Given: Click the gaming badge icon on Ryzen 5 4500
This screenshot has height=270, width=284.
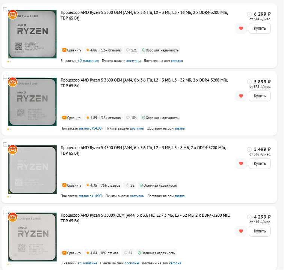Looking at the screenshot, I should tap(12, 149).
